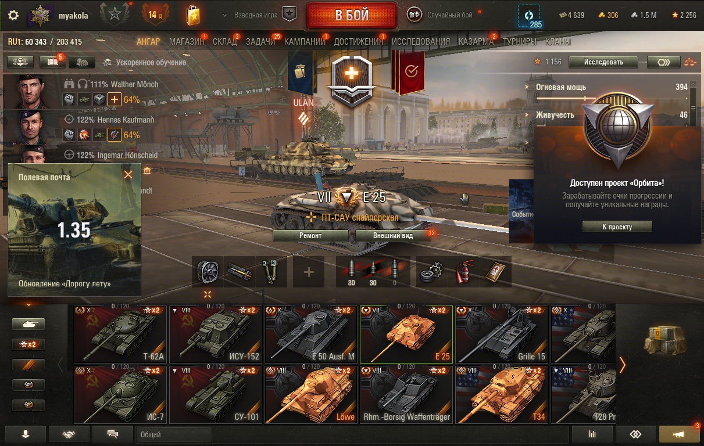Select the gun rammer equipment slot
The image size is (704, 446).
pos(240,272)
